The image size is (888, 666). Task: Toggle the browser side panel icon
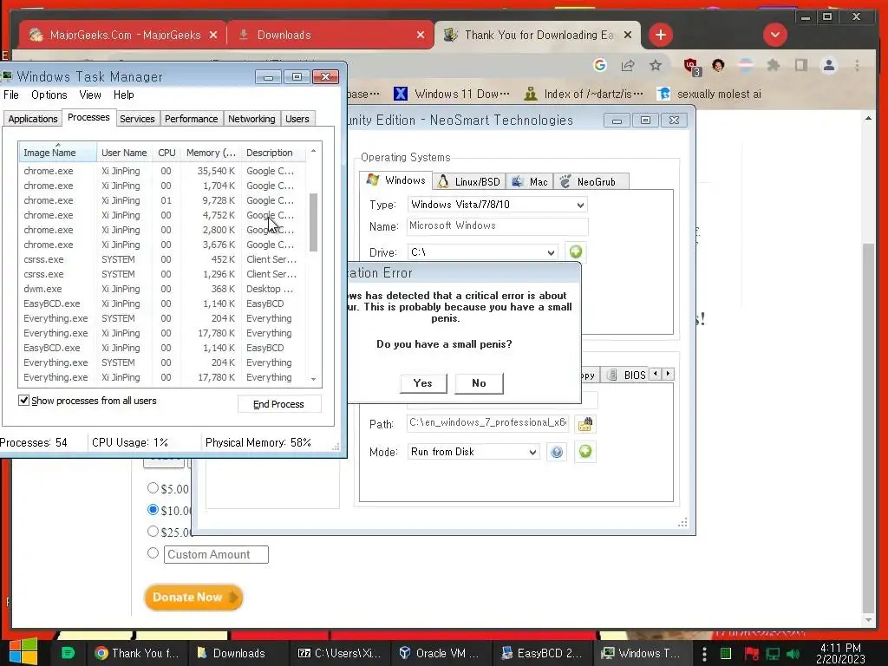pos(800,66)
